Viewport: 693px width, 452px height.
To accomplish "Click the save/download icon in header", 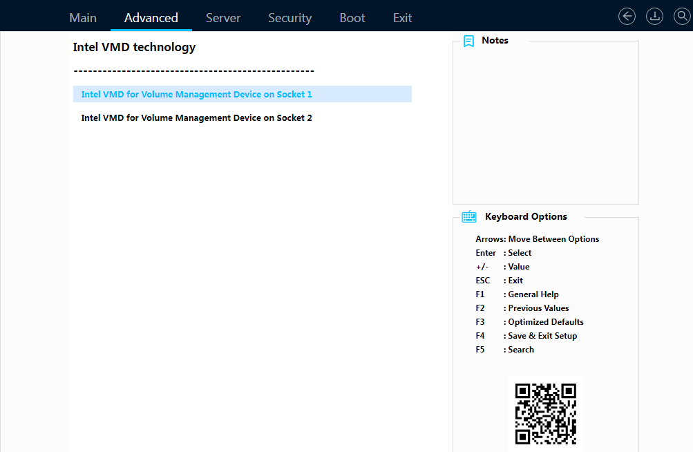I will coord(654,17).
